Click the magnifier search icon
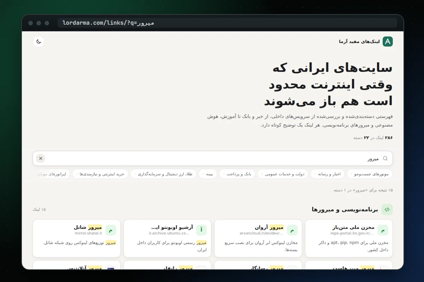The width and height of the screenshot is (424, 282). coord(385,158)
